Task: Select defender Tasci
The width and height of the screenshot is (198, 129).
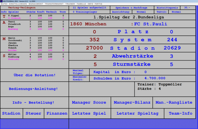Action: point(12,22)
